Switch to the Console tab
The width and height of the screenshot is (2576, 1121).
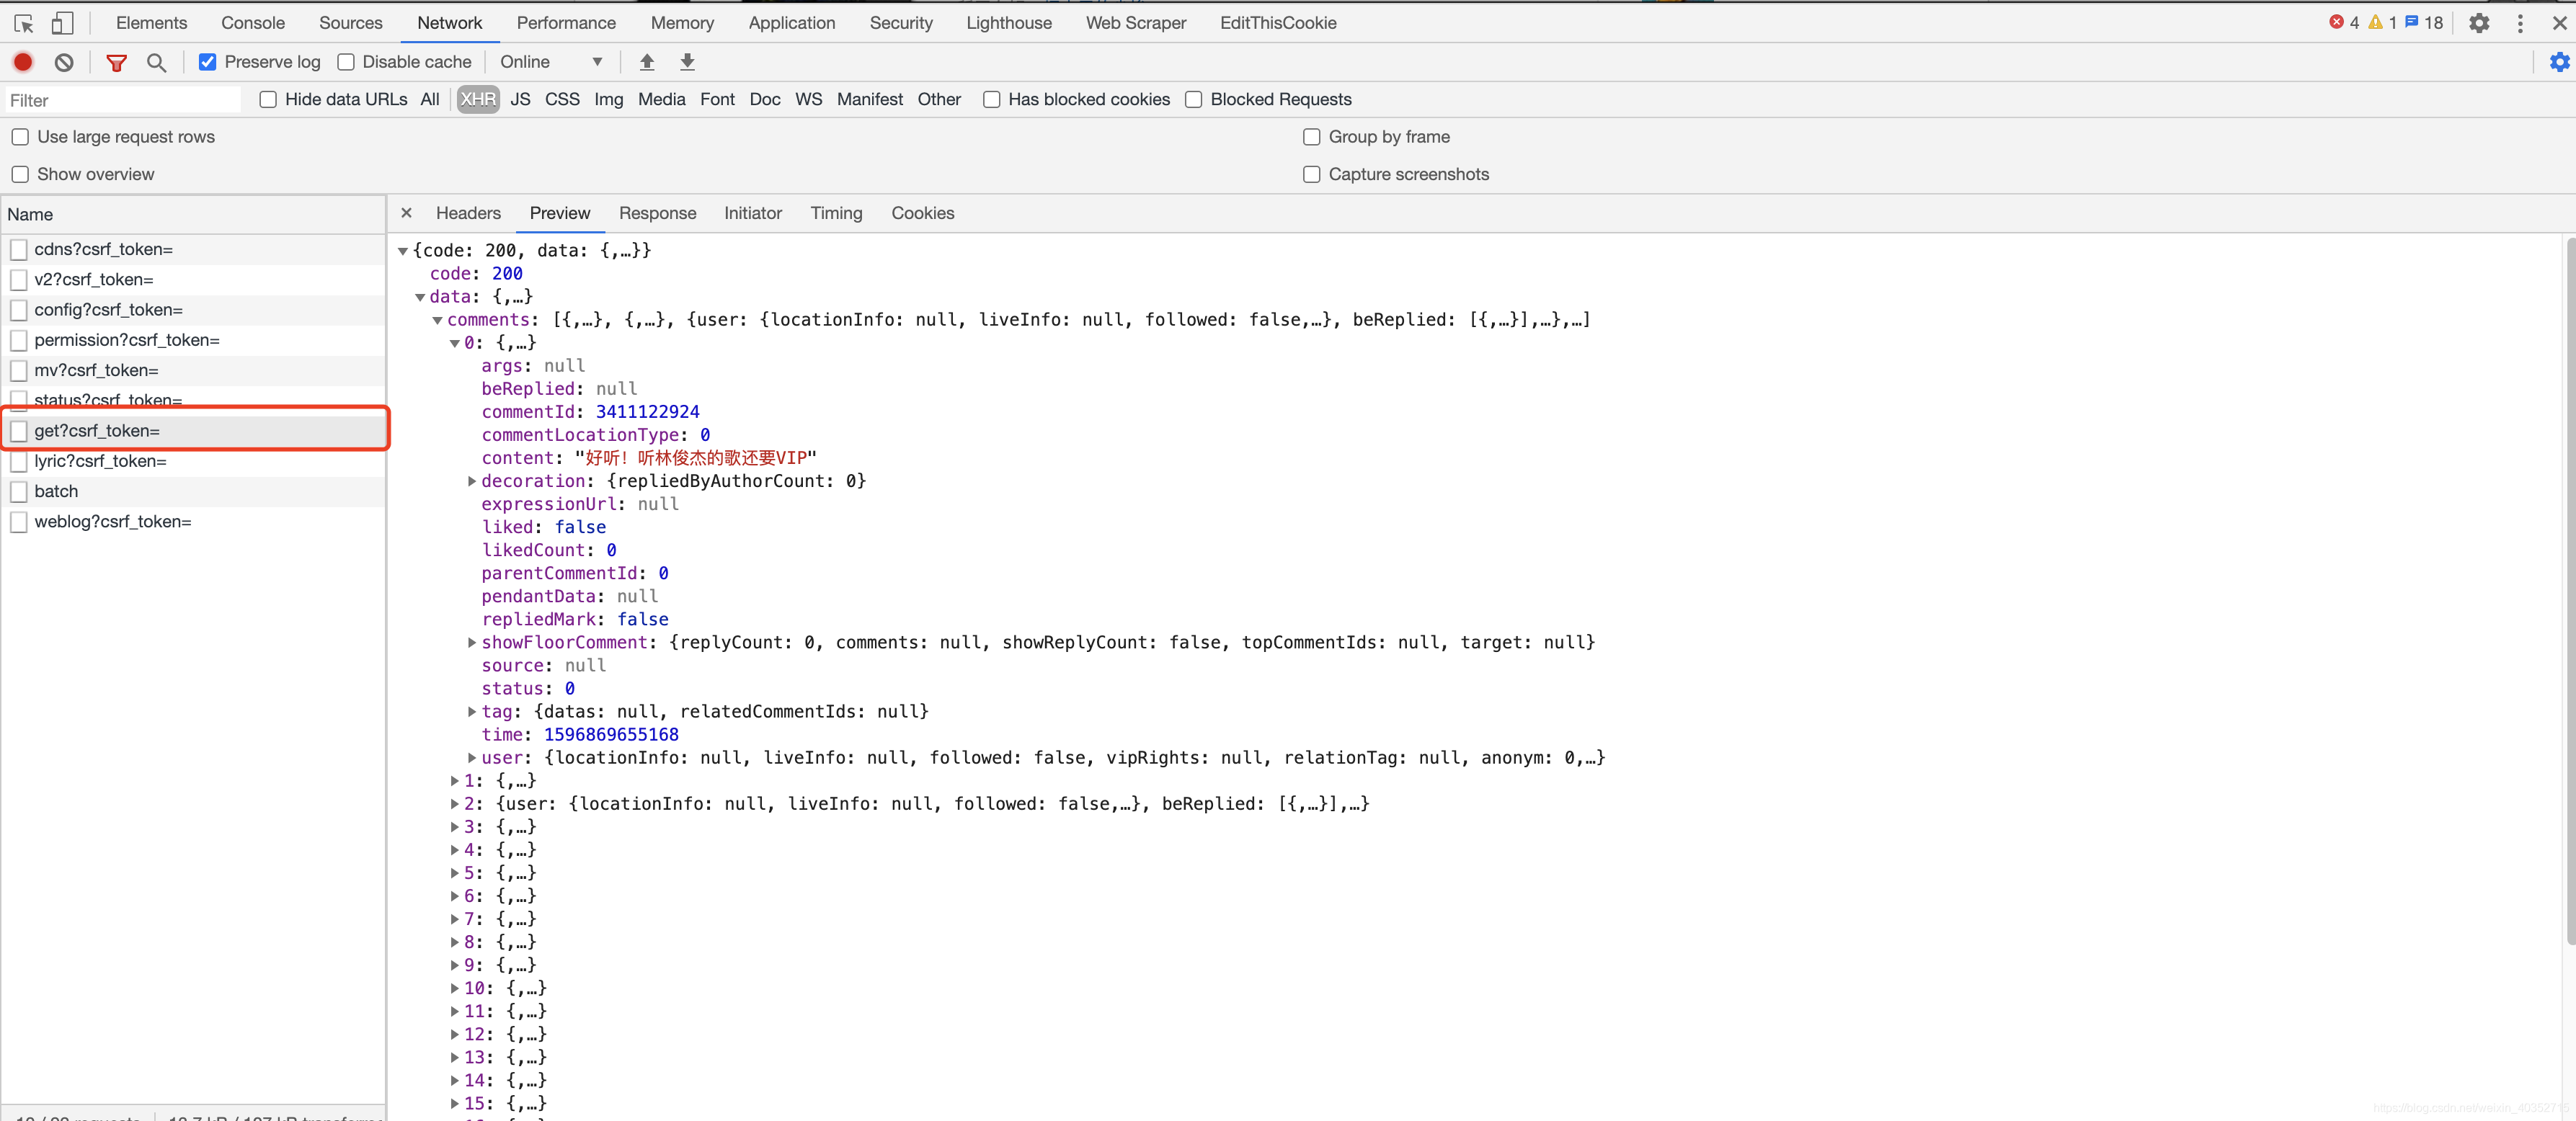pos(252,23)
